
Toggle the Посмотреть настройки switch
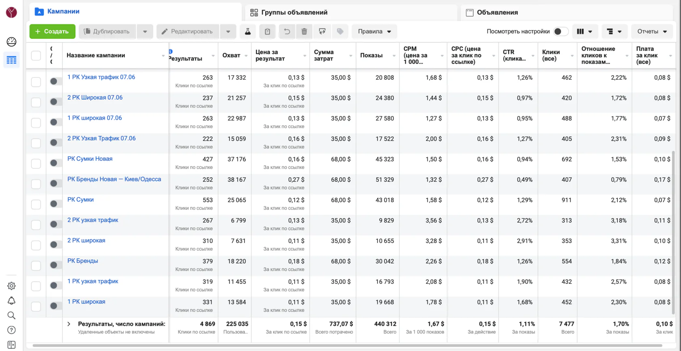[x=561, y=31]
